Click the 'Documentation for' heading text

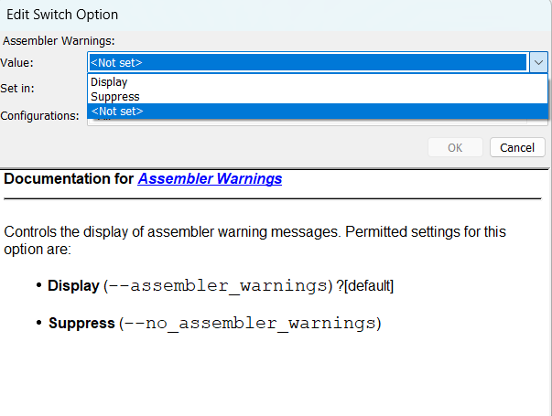(x=69, y=179)
